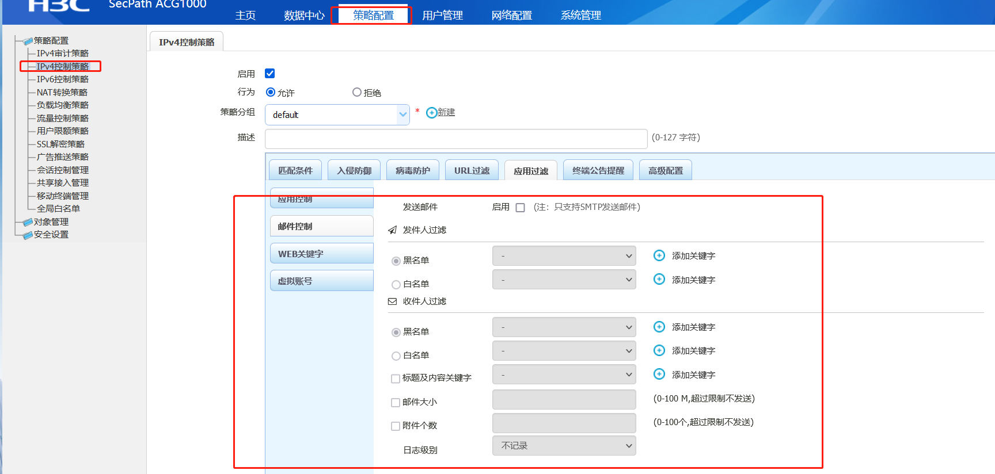Viewport: 995px width, 474px height.
Task: Click the 策略配置 folder icon in tree
Action: (27, 41)
